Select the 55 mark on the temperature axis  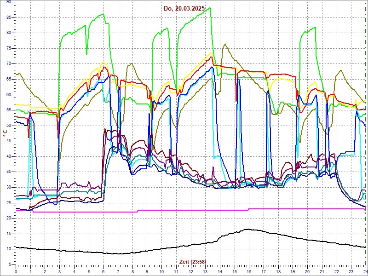[x=9, y=110]
